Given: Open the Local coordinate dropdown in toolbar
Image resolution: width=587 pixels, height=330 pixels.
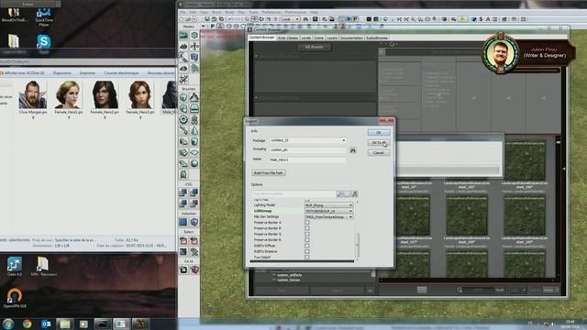Looking at the screenshot, I should pyautogui.click(x=291, y=19).
